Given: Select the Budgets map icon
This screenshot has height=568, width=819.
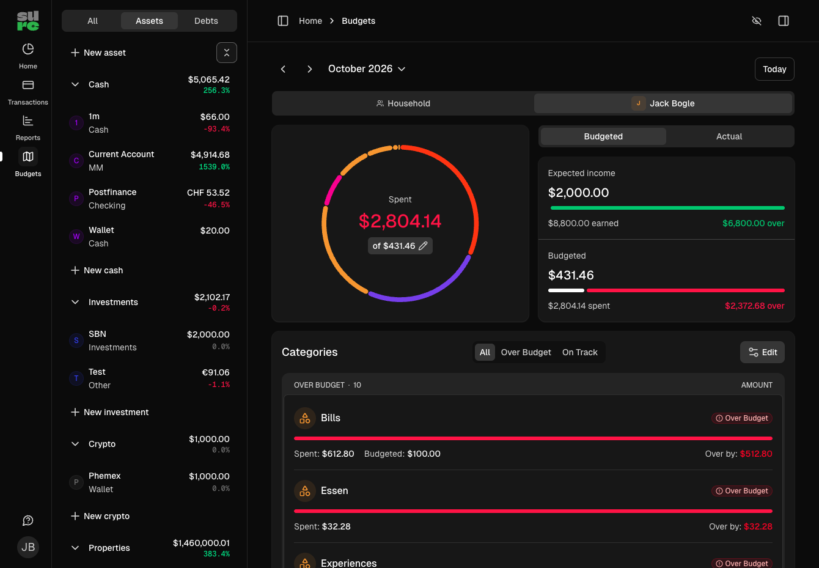Looking at the screenshot, I should 28,157.
